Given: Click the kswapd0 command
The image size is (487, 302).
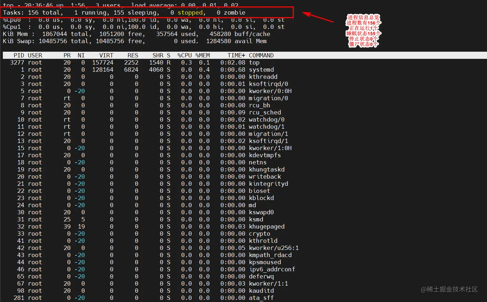Looking at the screenshot, I should [261, 212].
